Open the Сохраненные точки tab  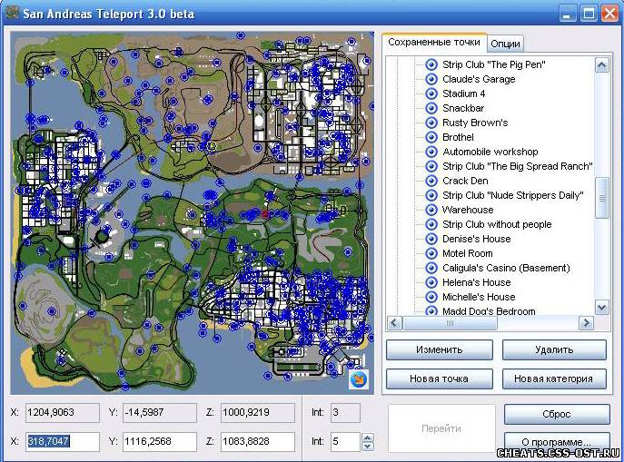click(433, 43)
